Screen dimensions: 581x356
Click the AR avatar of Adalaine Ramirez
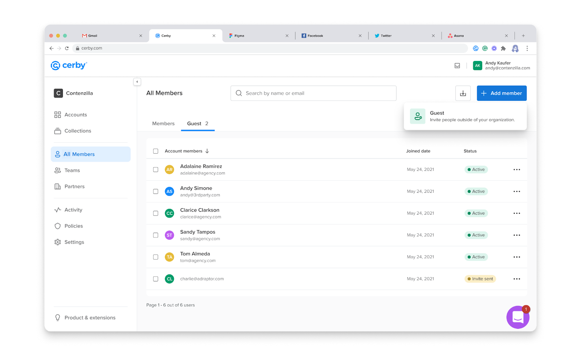pyautogui.click(x=169, y=170)
